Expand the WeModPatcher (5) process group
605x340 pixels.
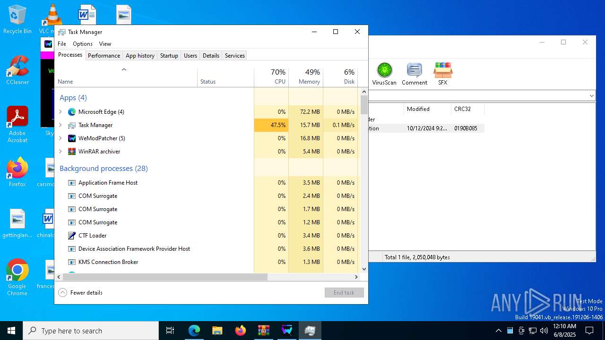[60, 138]
